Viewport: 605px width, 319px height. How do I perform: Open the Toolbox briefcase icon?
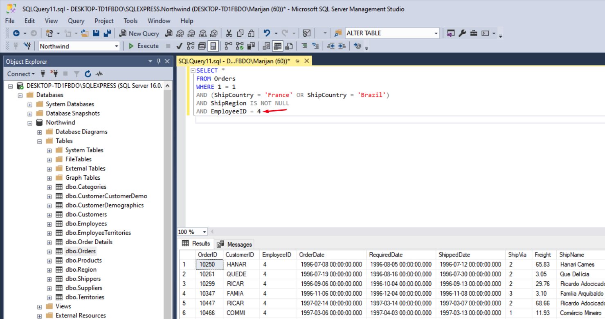pyautogui.click(x=474, y=33)
